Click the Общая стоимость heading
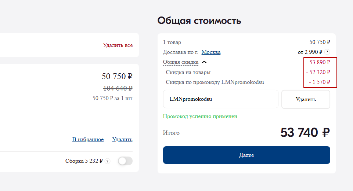 pos(199,21)
